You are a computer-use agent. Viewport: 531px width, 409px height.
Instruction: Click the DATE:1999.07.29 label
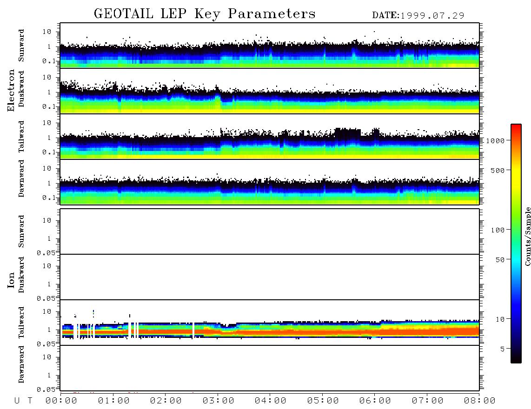tap(418, 15)
